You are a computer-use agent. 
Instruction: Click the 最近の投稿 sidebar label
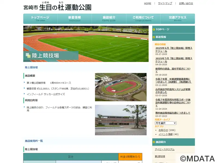(160, 44)
